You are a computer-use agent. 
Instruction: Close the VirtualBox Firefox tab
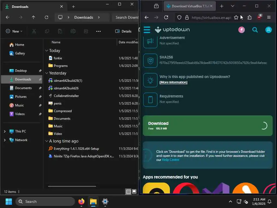pos(211,6)
